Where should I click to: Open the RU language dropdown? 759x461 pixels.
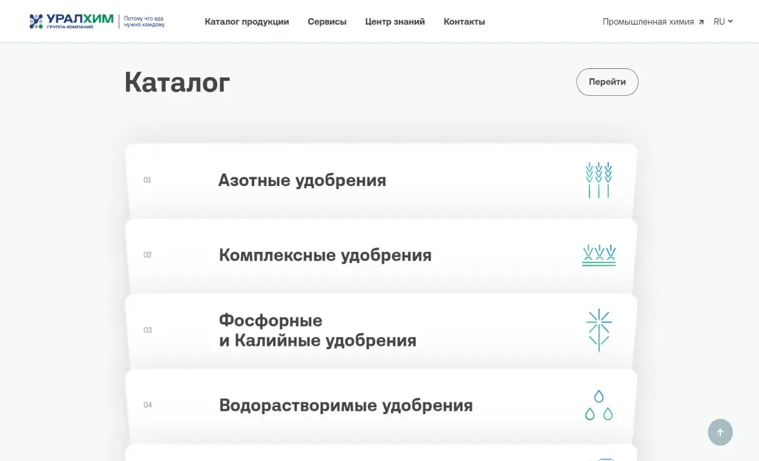723,21
